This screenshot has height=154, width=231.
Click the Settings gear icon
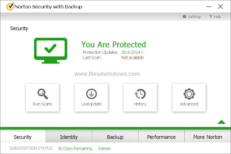tap(184, 17)
